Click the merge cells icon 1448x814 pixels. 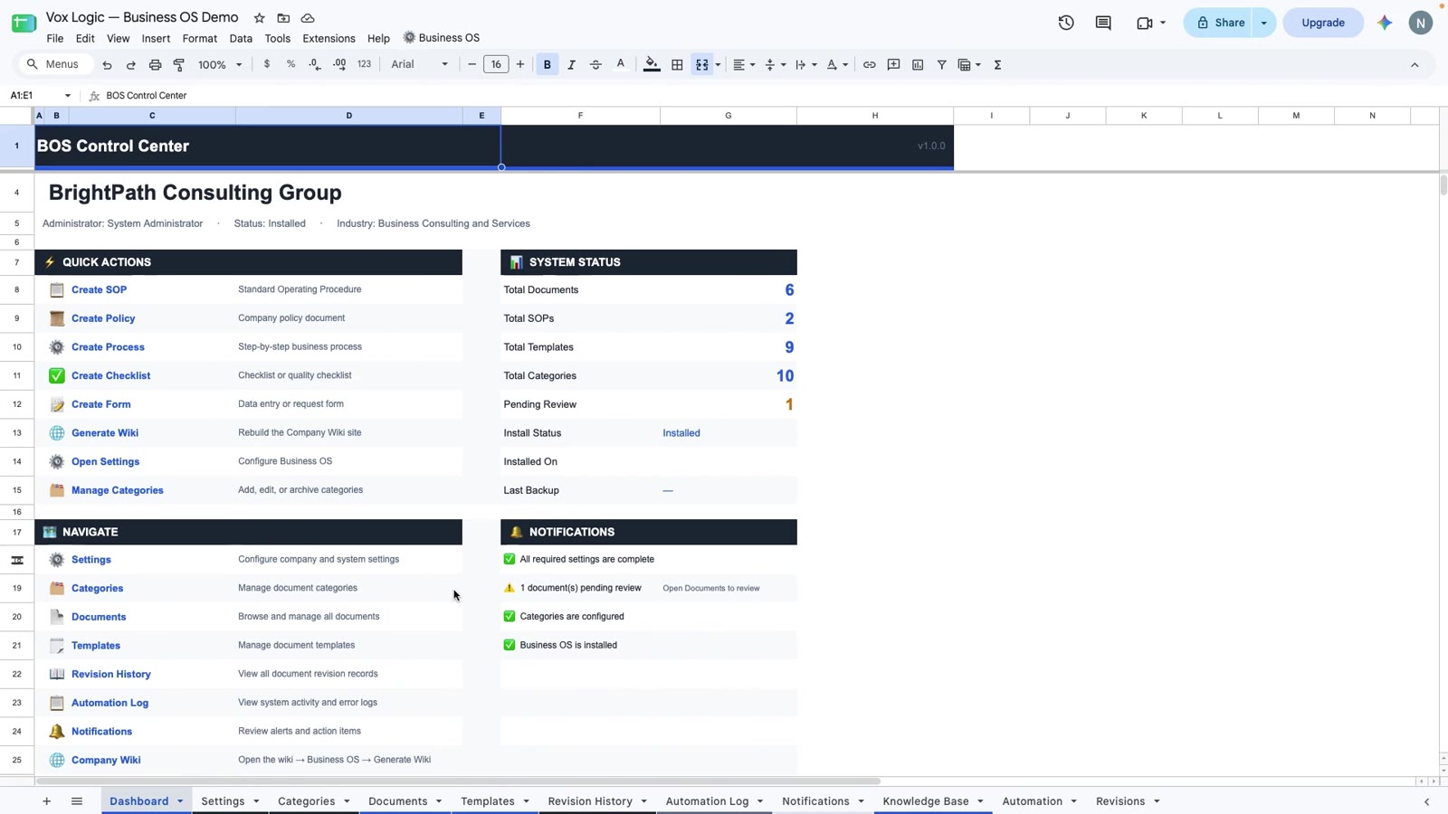pyautogui.click(x=702, y=65)
